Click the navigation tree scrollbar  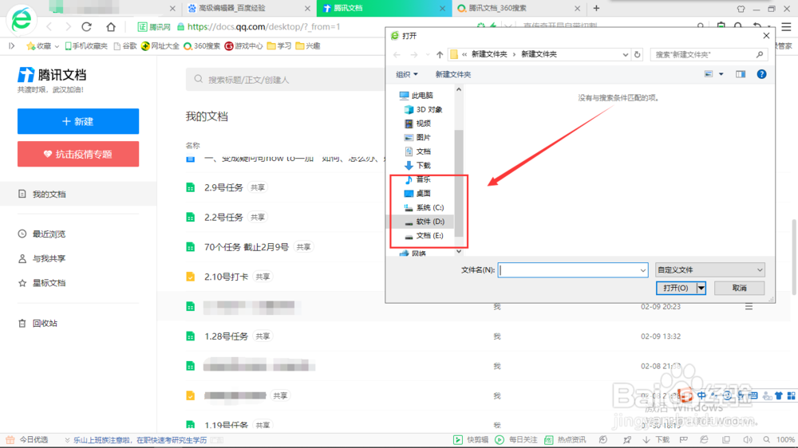(459, 183)
